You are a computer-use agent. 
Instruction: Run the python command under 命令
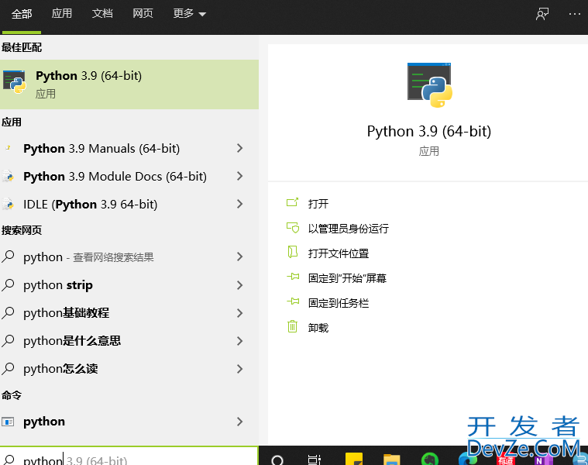coord(44,422)
